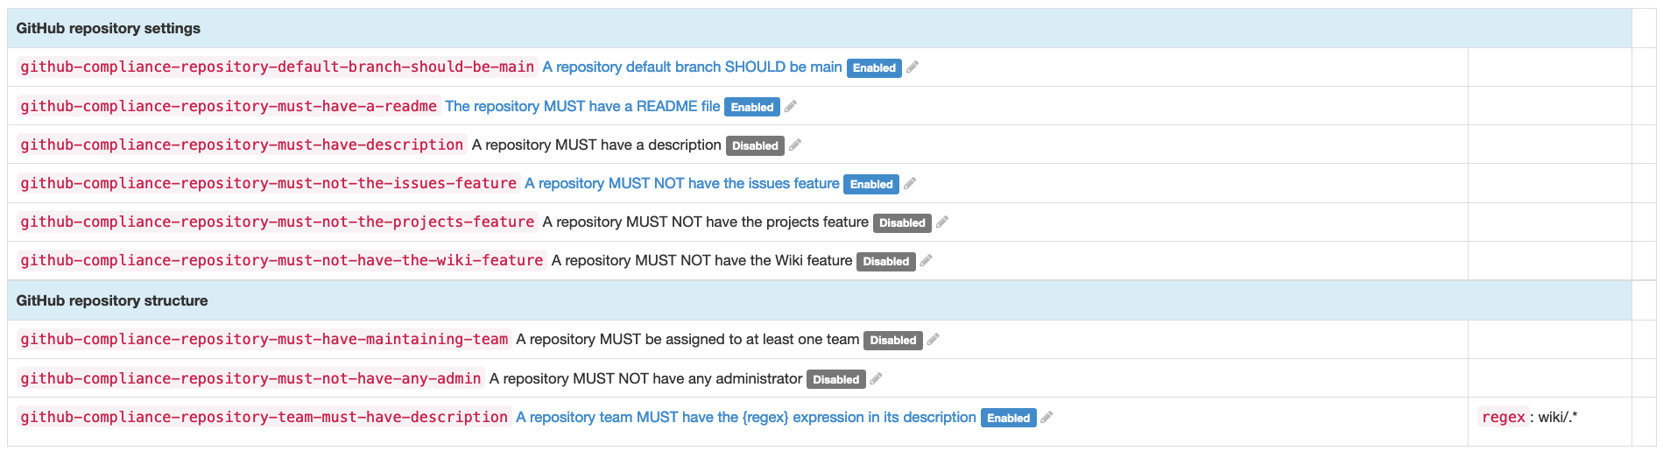Toggle Disabled badge on Wiki feature rule

click(886, 261)
